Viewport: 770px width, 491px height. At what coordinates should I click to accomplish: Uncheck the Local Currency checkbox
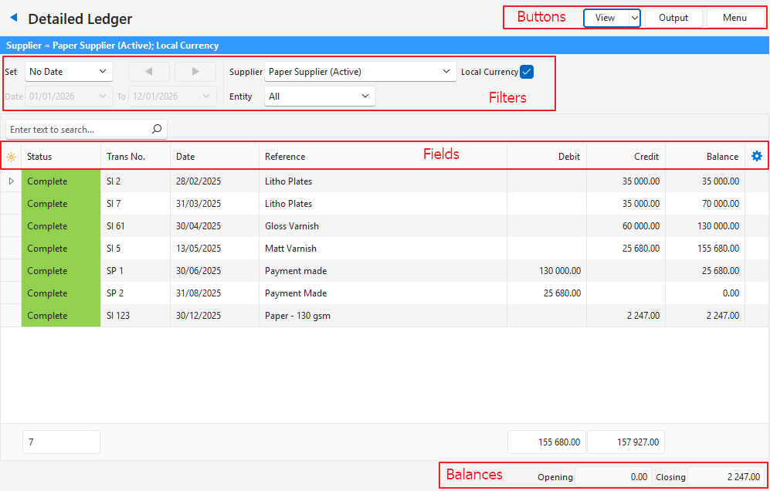pyautogui.click(x=527, y=72)
